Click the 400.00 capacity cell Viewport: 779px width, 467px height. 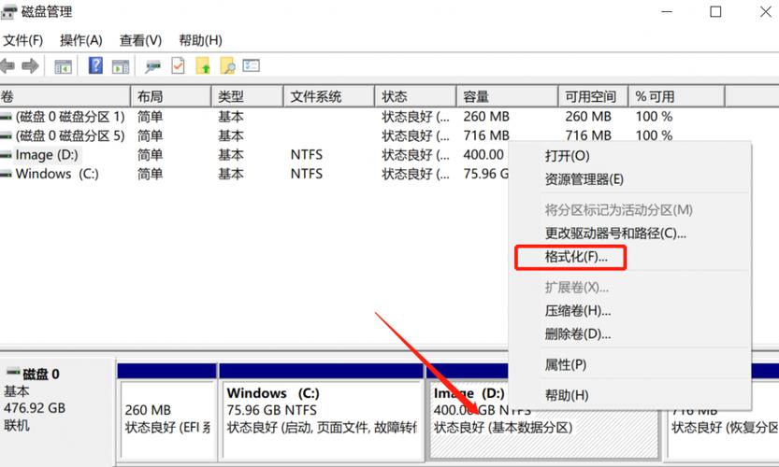coord(483,155)
